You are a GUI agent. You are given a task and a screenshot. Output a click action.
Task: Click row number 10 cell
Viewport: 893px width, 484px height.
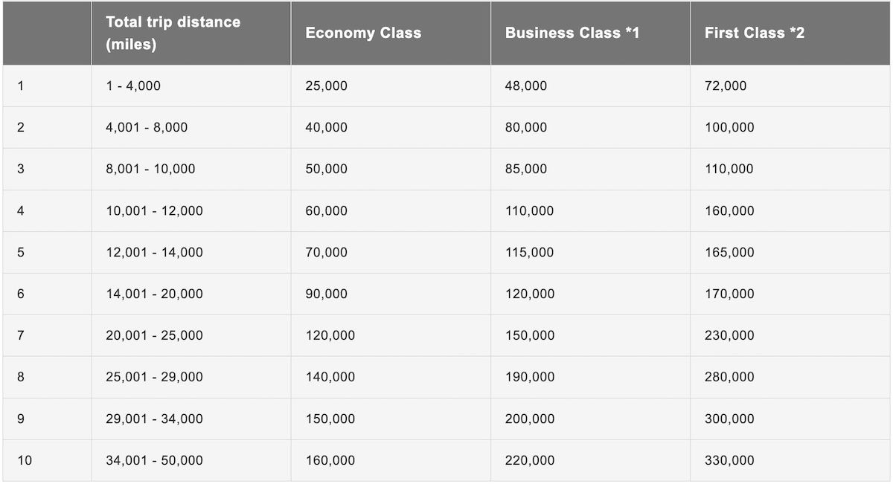click(25, 460)
